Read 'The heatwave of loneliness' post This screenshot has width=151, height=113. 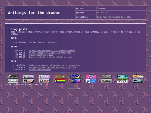tap(43, 42)
